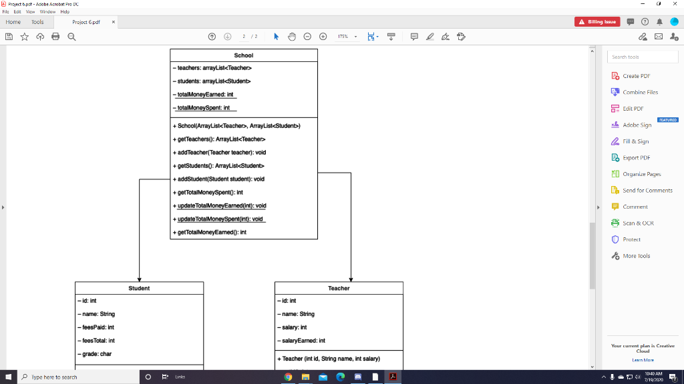Image resolution: width=684 pixels, height=384 pixels.
Task: Send the file by email
Action: click(x=659, y=37)
